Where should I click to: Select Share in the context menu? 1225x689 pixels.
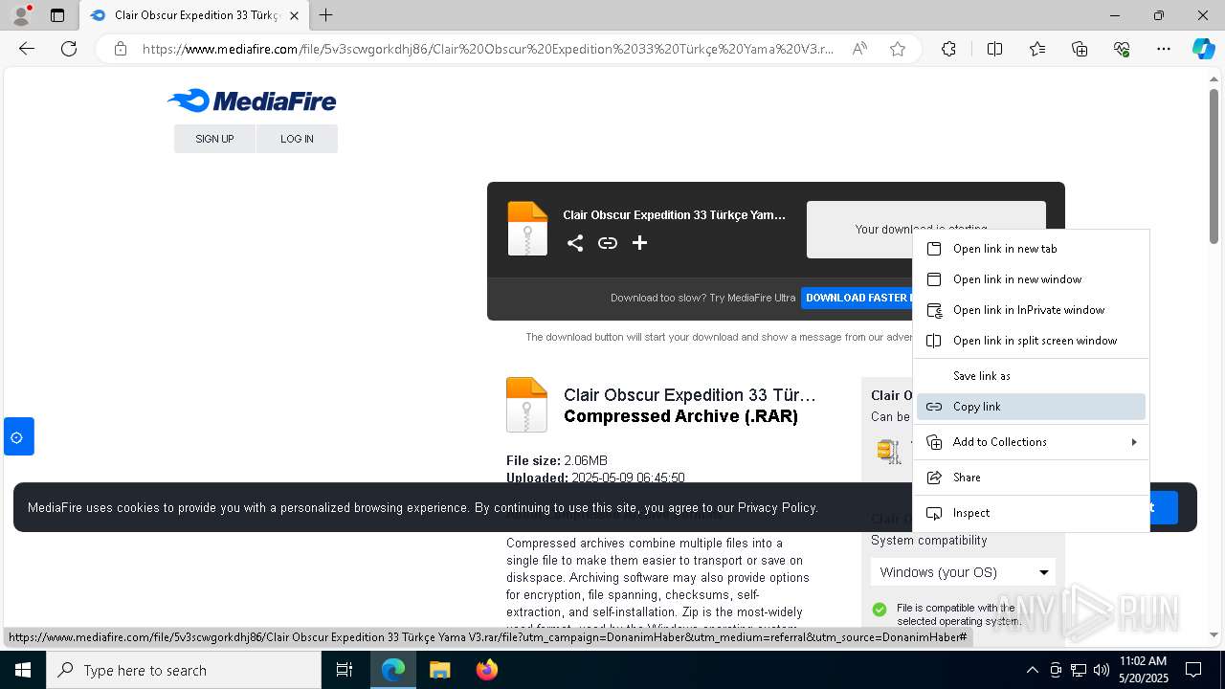1031,478
